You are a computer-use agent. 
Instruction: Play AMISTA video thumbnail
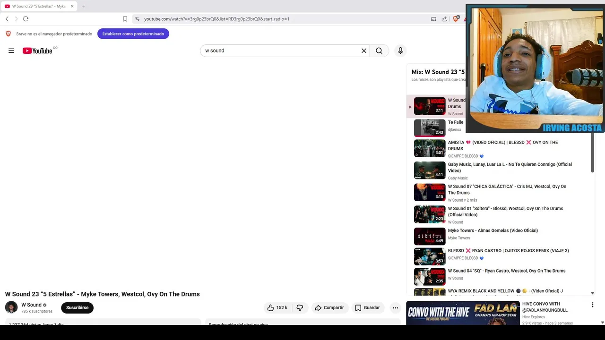tap(430, 148)
